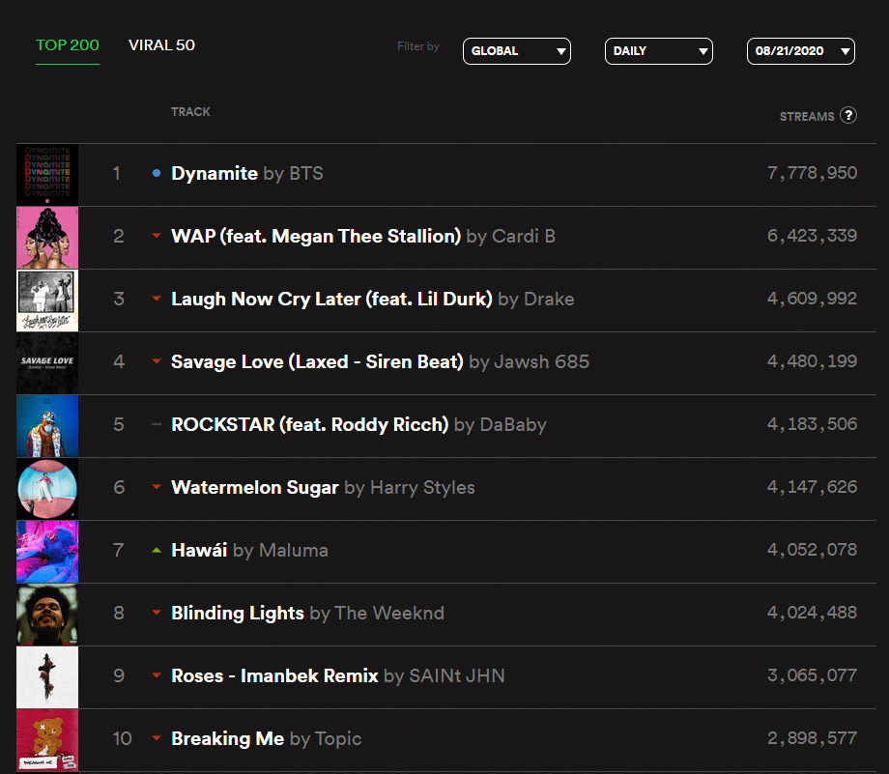
Task: Open the DAILY frequency dropdown
Action: click(x=658, y=51)
